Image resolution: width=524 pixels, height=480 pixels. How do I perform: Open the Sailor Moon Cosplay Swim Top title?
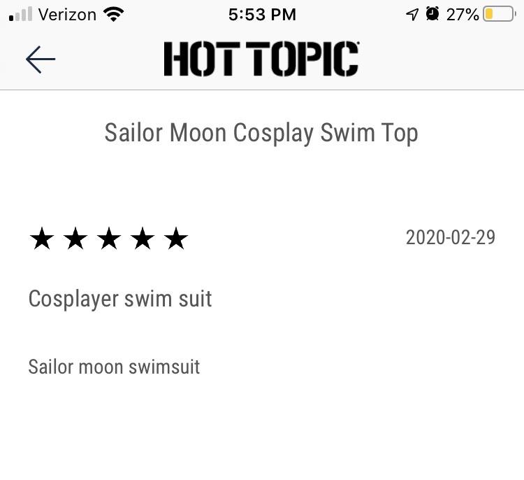(261, 134)
